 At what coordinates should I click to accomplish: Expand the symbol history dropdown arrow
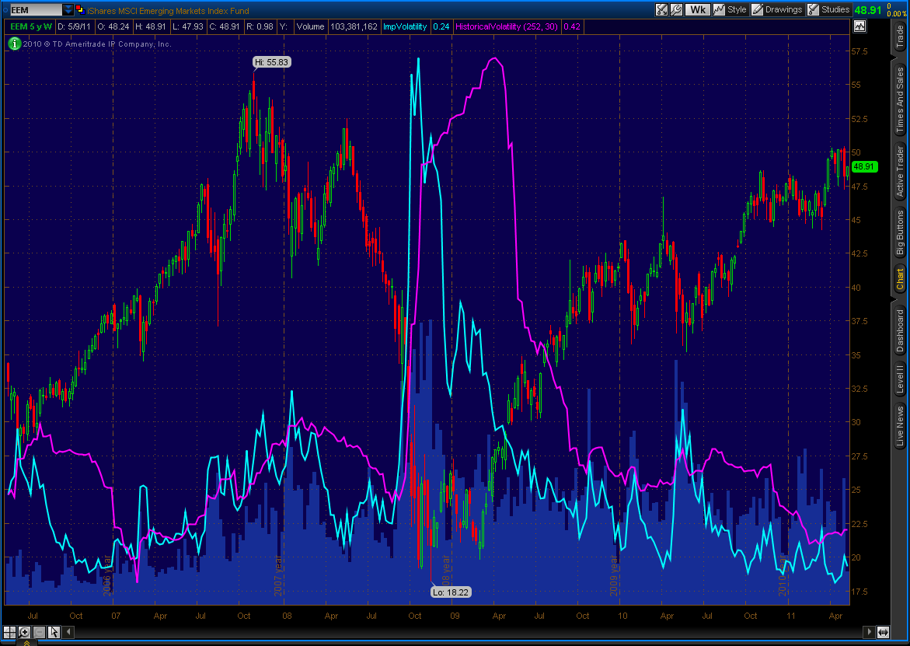68,10
